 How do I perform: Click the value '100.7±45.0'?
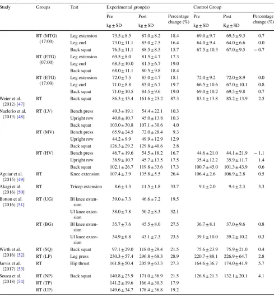click(x=206, y=167)
